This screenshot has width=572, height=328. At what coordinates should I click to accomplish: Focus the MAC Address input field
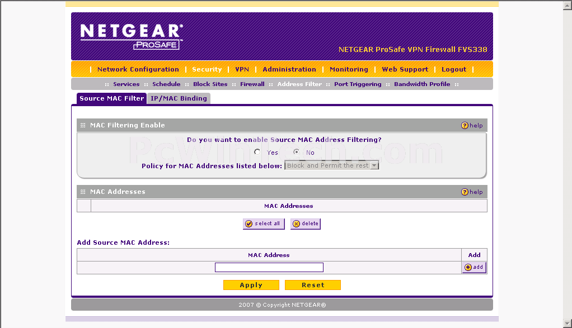(x=269, y=268)
